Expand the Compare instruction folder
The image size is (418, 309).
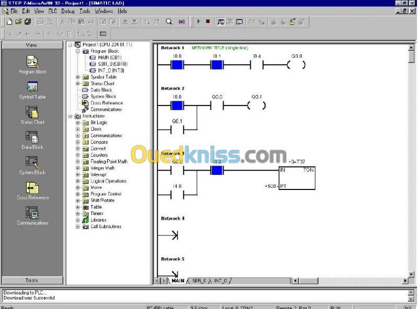(77, 142)
